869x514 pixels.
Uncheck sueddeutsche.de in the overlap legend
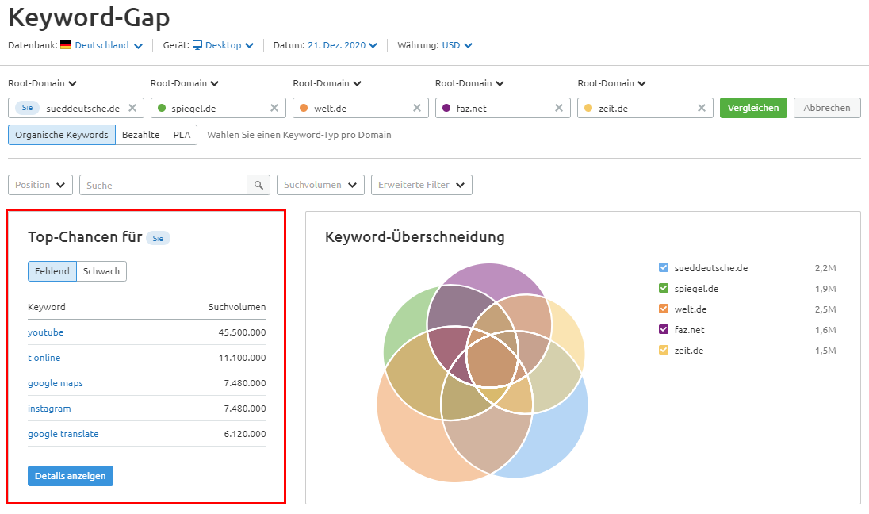tap(664, 268)
